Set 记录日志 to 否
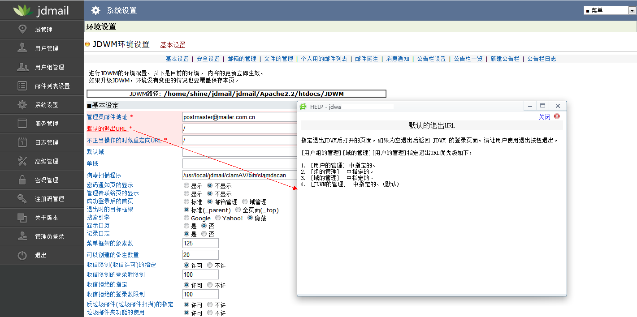This screenshot has height=317, width=637. (204, 234)
